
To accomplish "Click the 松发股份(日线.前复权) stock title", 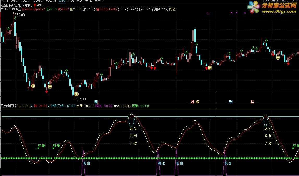I will click(x=16, y=5).
